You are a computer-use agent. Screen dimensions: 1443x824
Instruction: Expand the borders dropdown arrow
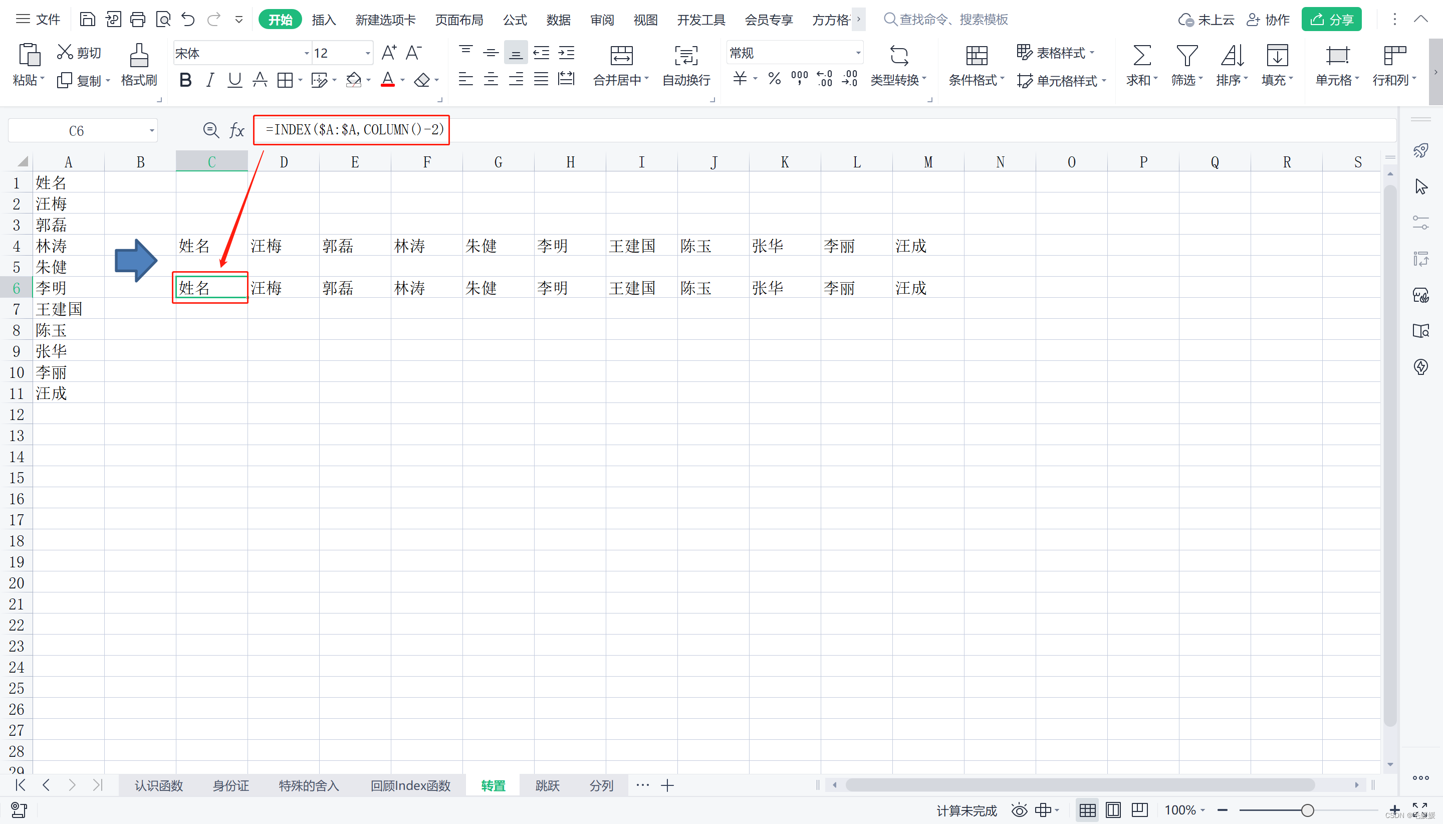pos(300,80)
